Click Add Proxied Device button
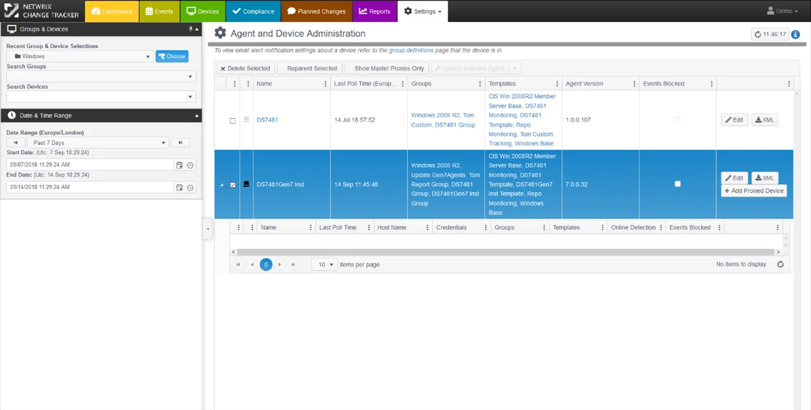Viewport: 811px width, 410px height. point(754,191)
